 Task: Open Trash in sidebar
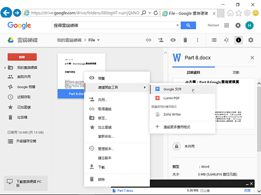coord(18,118)
